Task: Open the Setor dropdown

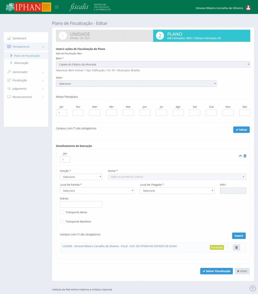Action: click(136, 84)
